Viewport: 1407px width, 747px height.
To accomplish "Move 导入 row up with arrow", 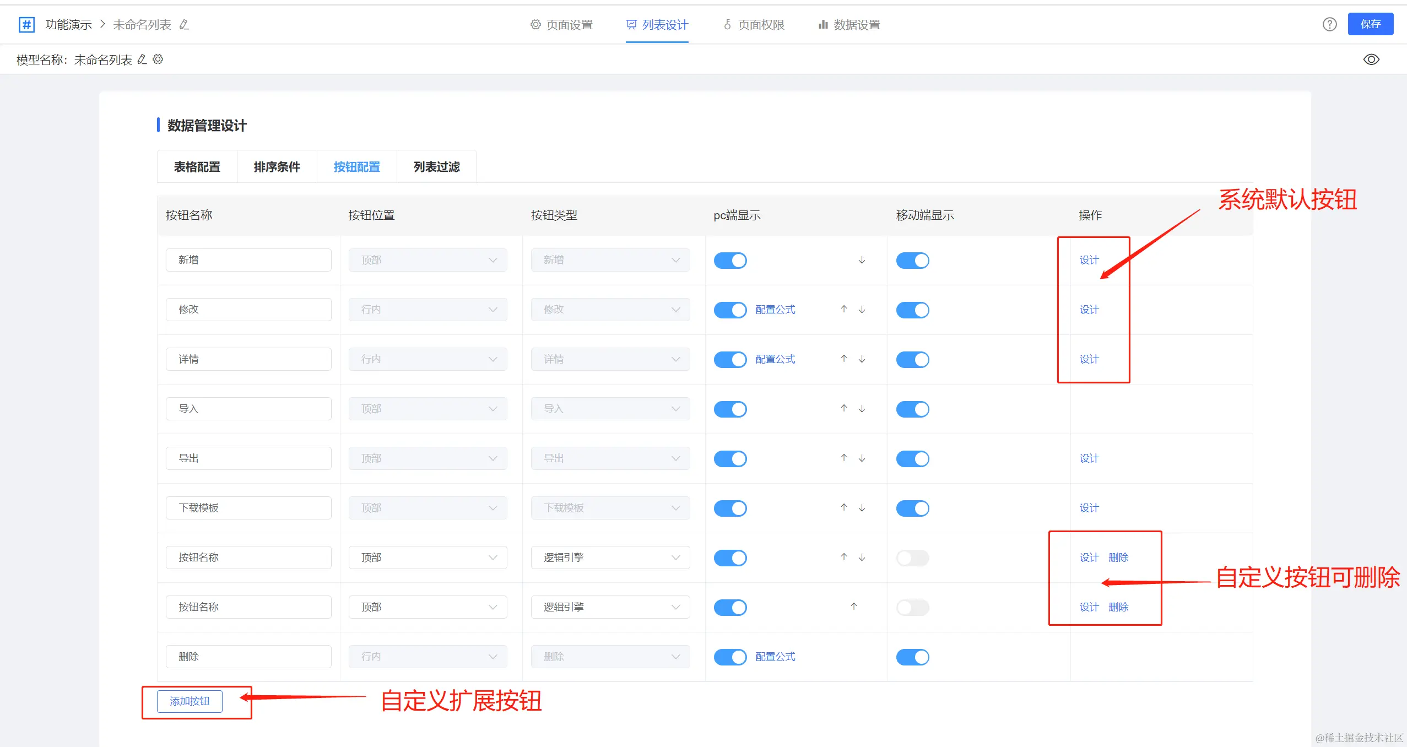I will (843, 408).
